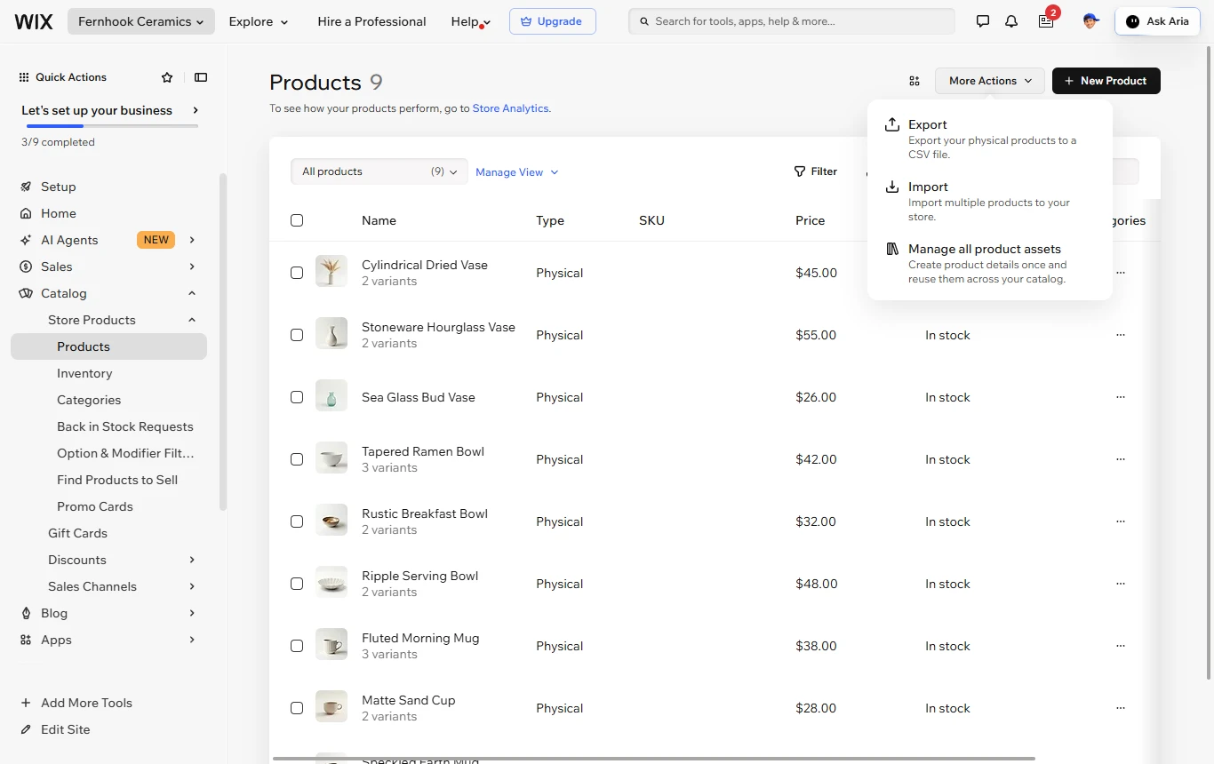Screen dimensions: 1214x764
Task: Click the Quick Actions star icon
Action: (167, 77)
